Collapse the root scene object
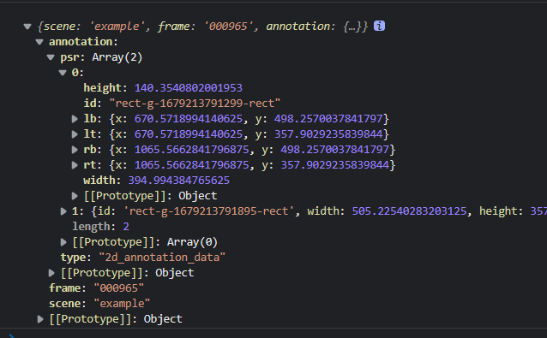 tap(27, 27)
